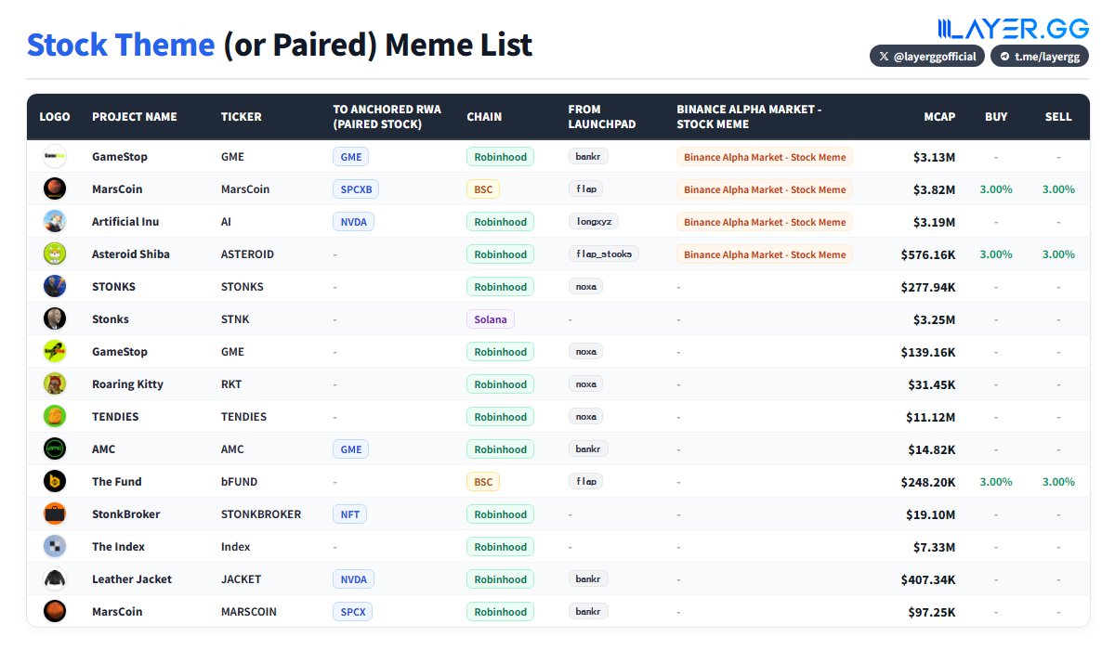Click the STONKBROKER ticker text

261,514
